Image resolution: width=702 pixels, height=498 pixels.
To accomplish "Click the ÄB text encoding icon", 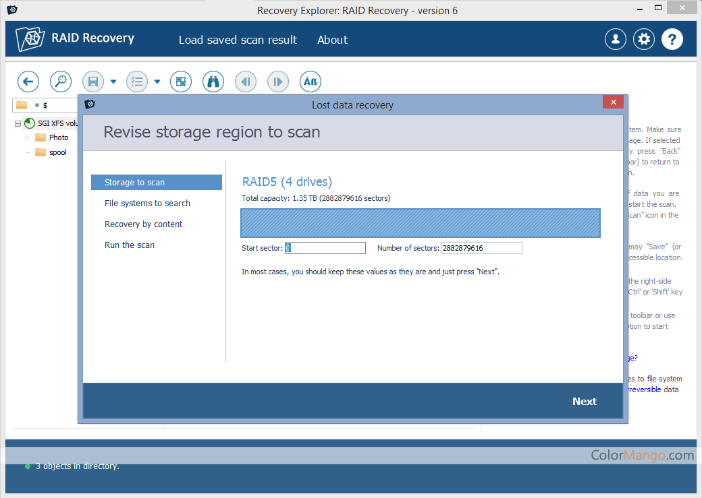I will 310,82.
